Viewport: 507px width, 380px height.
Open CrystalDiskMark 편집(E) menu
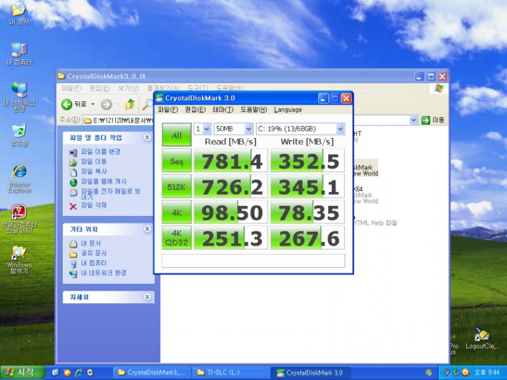coord(195,109)
